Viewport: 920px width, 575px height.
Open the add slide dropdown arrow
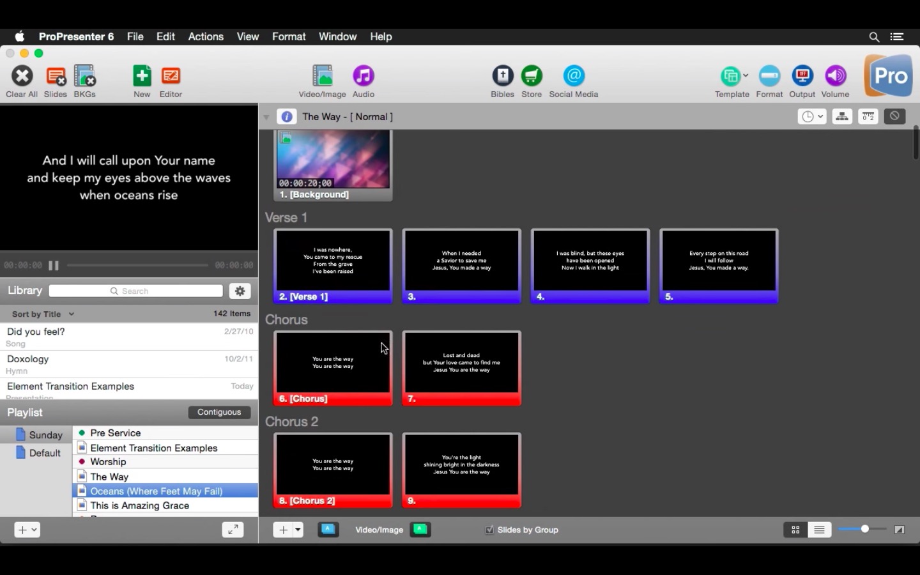[298, 530]
